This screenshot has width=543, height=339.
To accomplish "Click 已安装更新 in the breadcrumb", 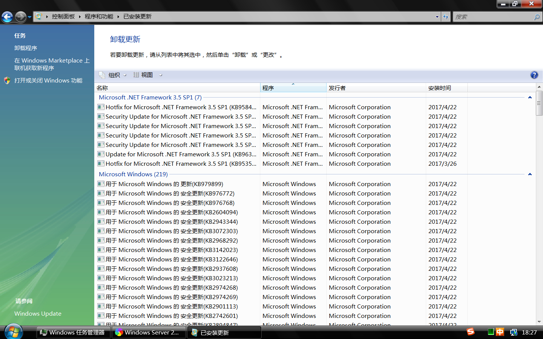I will click(137, 17).
